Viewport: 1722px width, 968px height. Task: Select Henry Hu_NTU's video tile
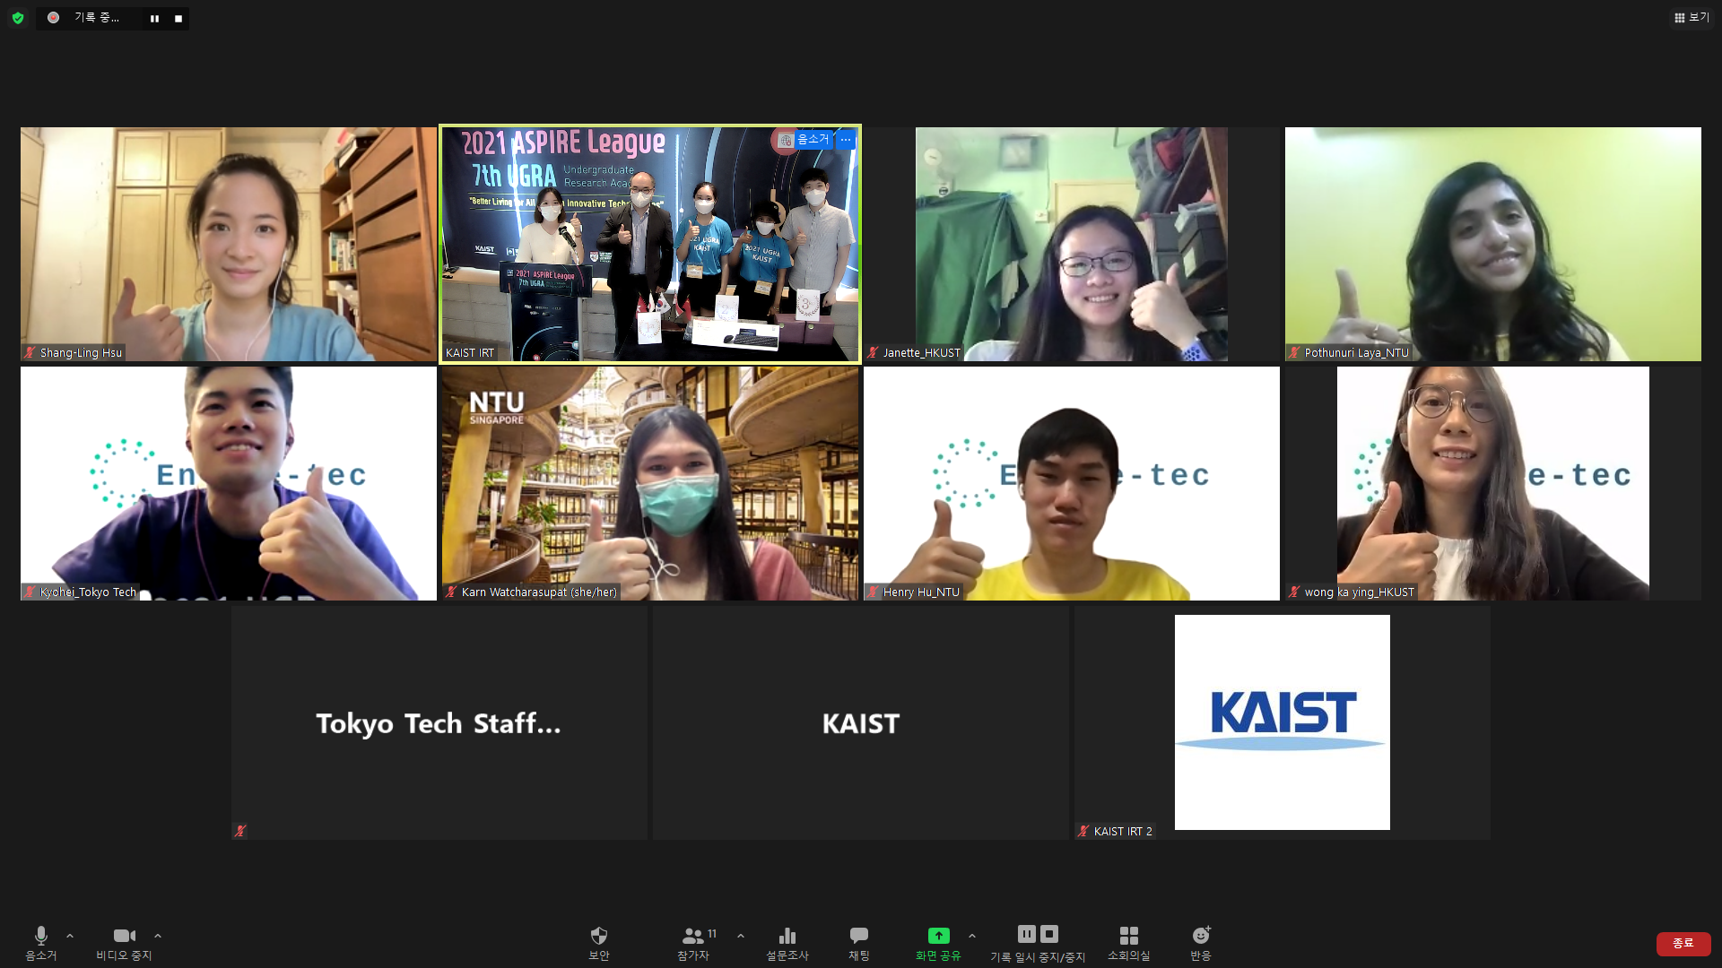1072,483
